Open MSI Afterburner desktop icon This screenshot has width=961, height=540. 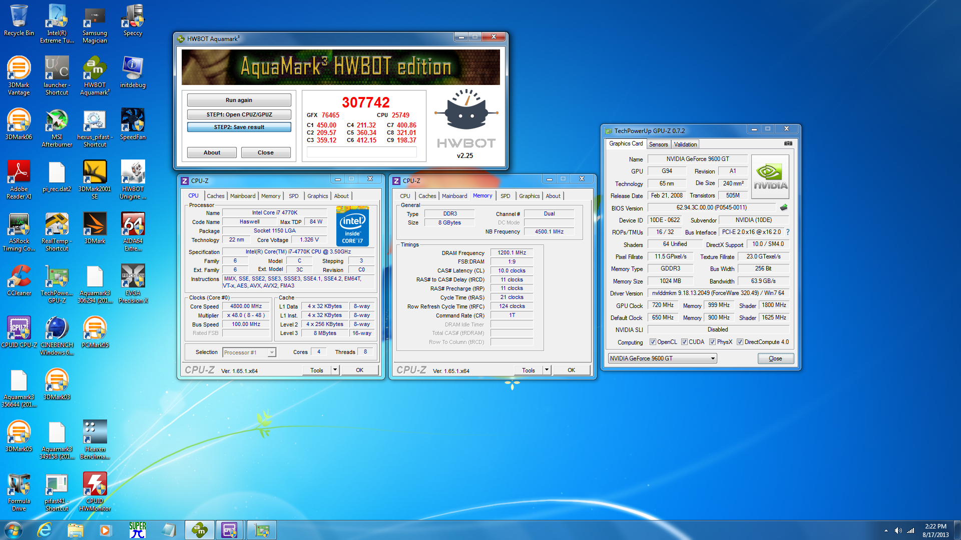tap(57, 127)
